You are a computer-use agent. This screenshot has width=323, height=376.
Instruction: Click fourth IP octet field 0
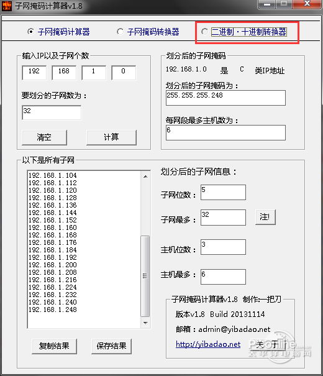click(x=124, y=73)
